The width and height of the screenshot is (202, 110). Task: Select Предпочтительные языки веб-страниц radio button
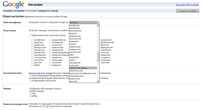point(30,35)
